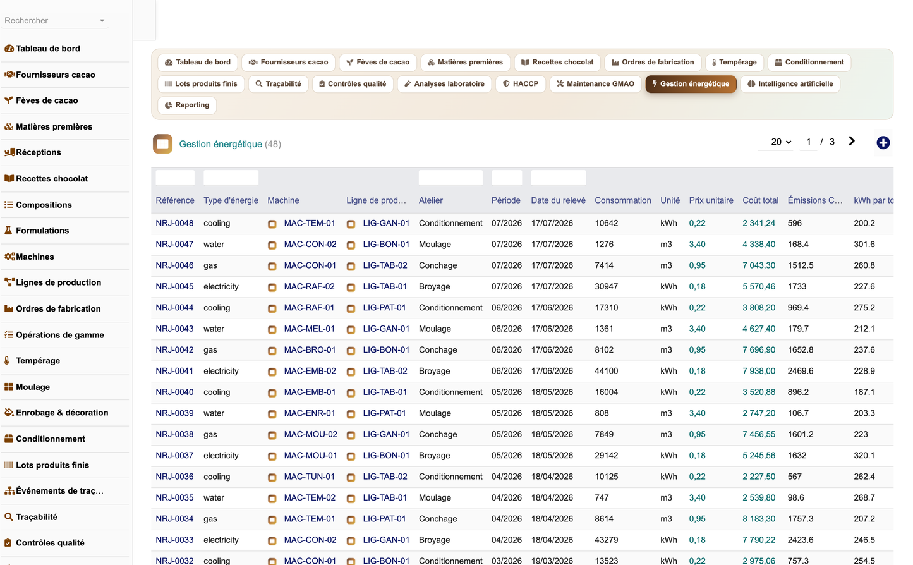Click the Période filter input field

click(x=507, y=178)
